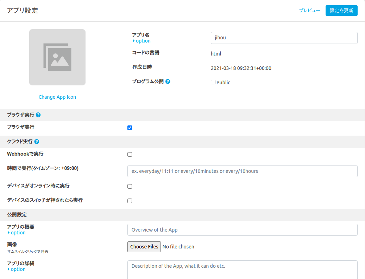365x279 pixels.
Task: Toggle デバイスのスイッチが押されたら実行 checkbox
Action: [x=130, y=201]
